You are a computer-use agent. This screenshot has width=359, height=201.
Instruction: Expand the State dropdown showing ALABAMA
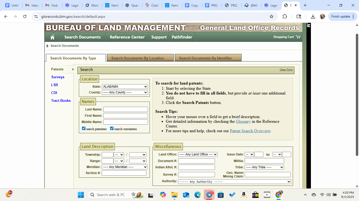tap(125, 87)
